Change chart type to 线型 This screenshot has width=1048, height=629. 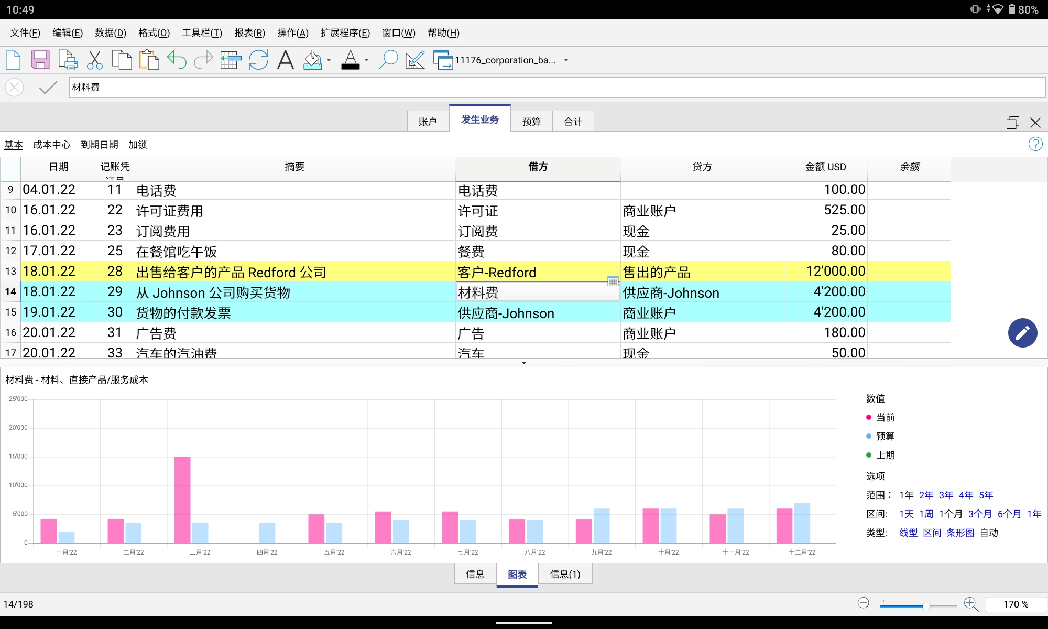(x=909, y=533)
